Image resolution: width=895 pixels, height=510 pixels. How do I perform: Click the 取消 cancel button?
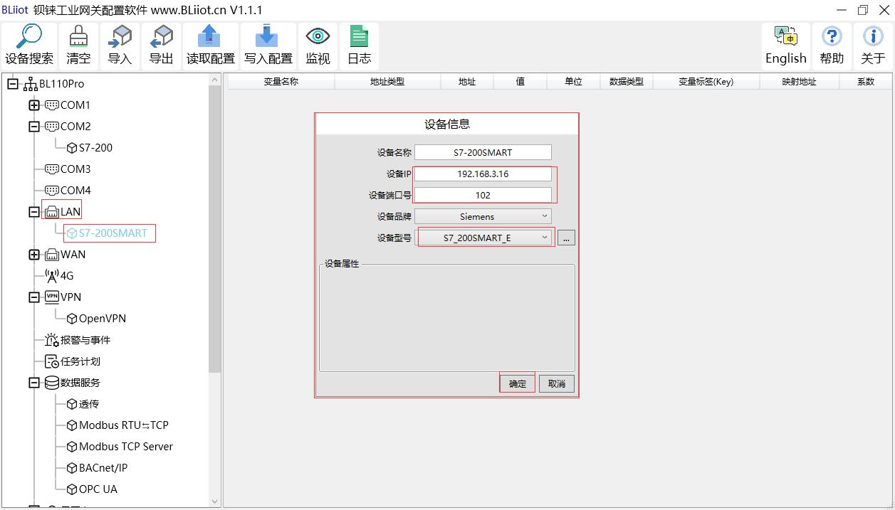[556, 383]
